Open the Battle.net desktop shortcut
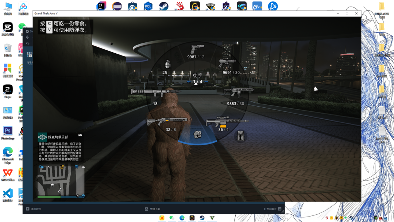This screenshot has height=222, width=394. coord(273,6)
